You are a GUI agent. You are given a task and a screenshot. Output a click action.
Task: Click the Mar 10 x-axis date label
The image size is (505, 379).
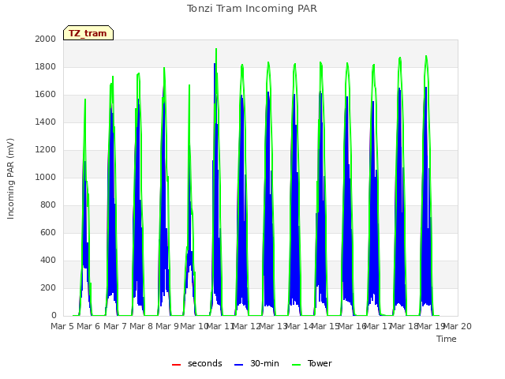click(194, 326)
